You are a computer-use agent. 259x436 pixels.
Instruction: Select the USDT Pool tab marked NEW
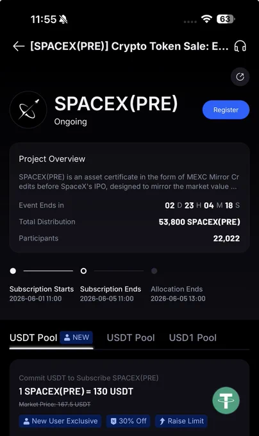pos(51,337)
